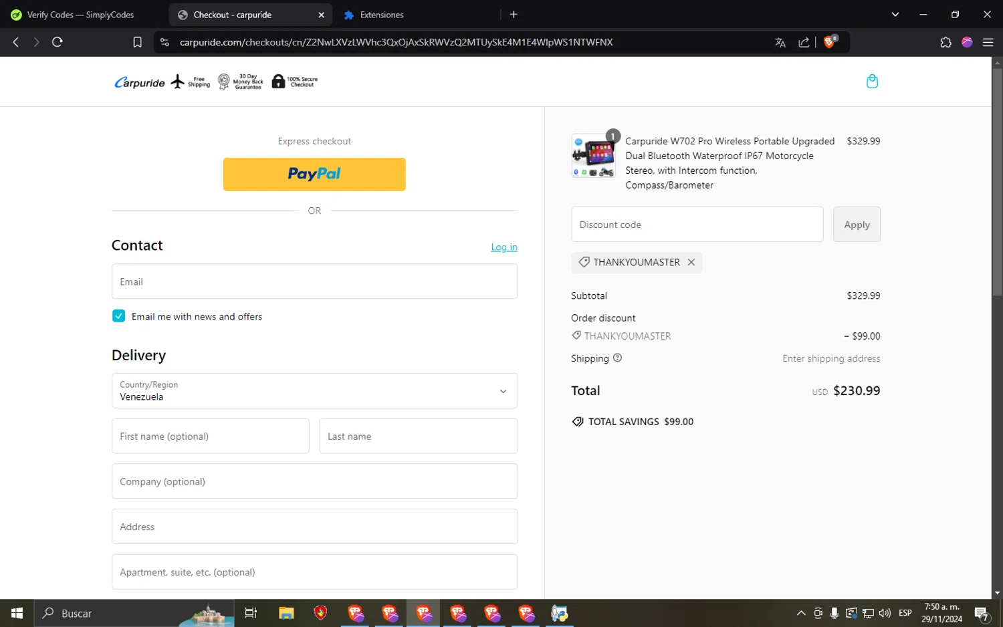
Task: Expand the Country/Region dropdown
Action: [314, 390]
